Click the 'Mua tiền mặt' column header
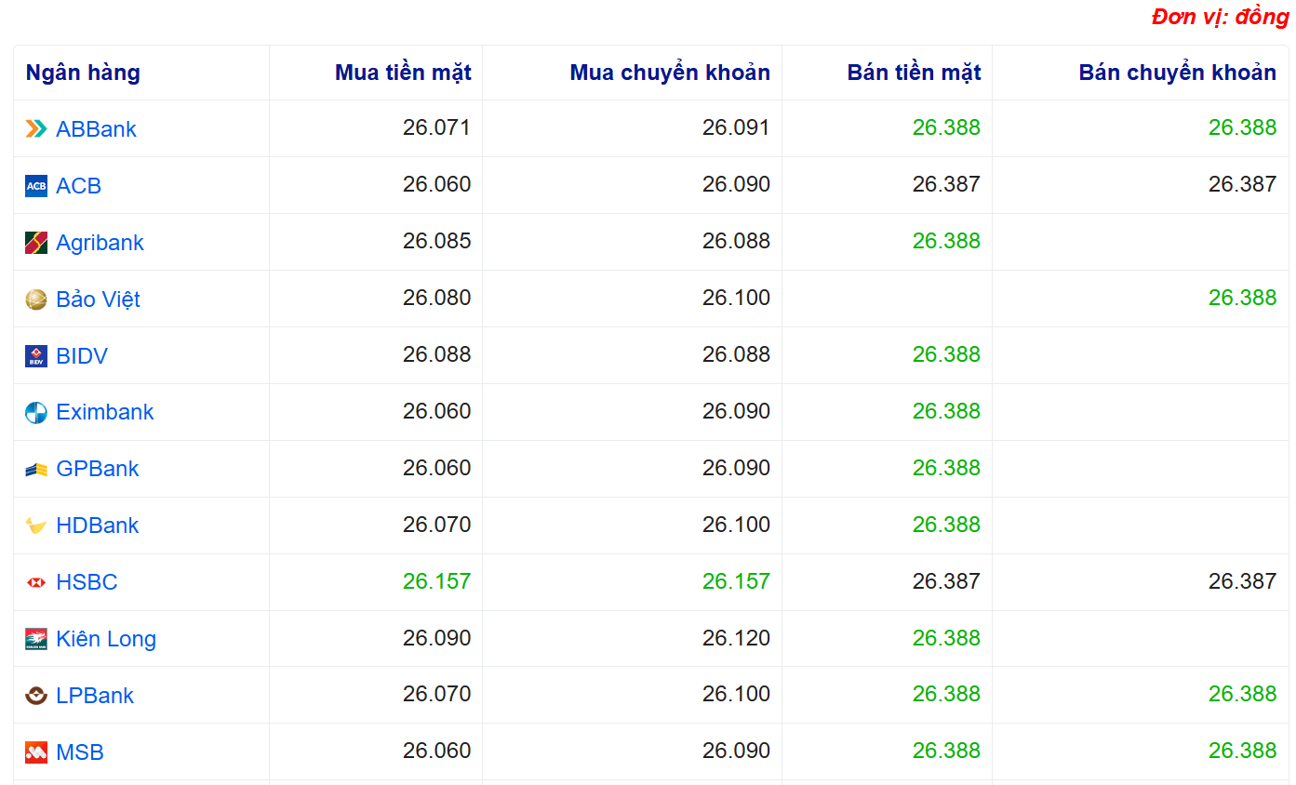 click(403, 73)
